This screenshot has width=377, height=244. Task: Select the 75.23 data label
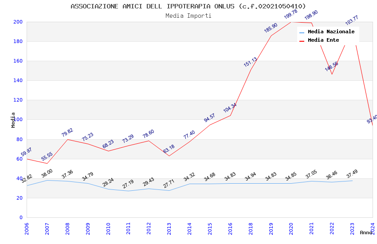pos(87,137)
